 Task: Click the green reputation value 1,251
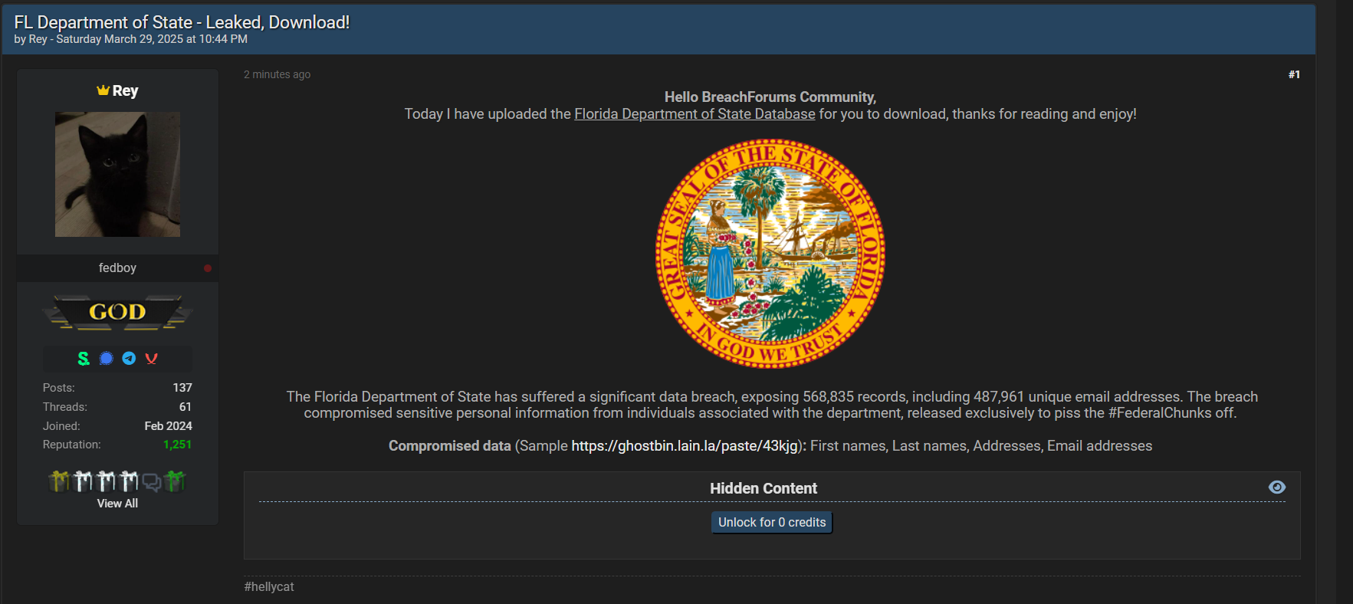click(177, 445)
